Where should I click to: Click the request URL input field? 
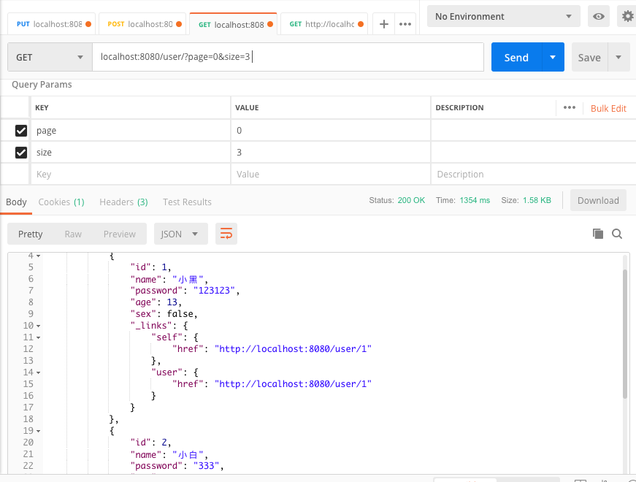[x=288, y=57]
